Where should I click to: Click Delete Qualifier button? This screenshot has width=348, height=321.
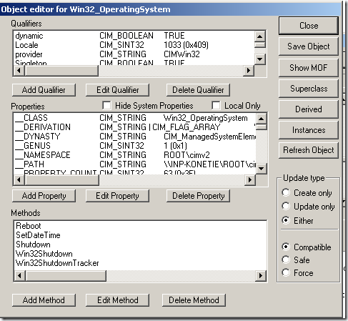(198, 90)
